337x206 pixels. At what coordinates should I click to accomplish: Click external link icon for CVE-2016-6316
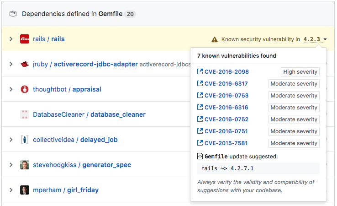pos(200,107)
